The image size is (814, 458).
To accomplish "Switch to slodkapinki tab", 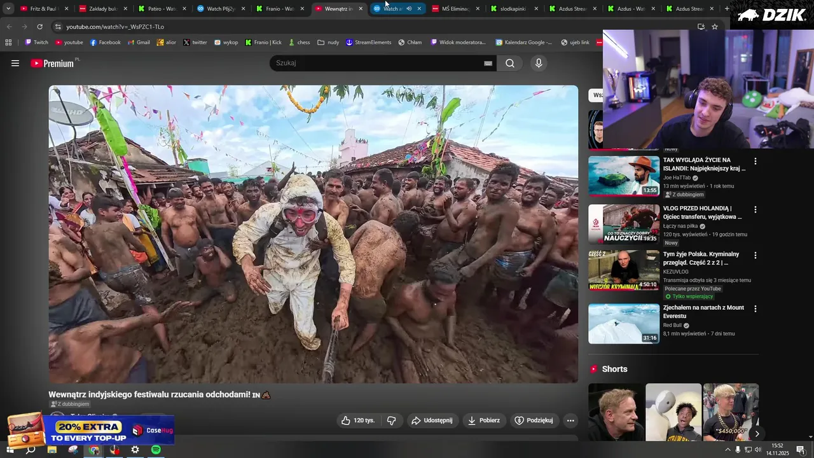I will 513,9.
